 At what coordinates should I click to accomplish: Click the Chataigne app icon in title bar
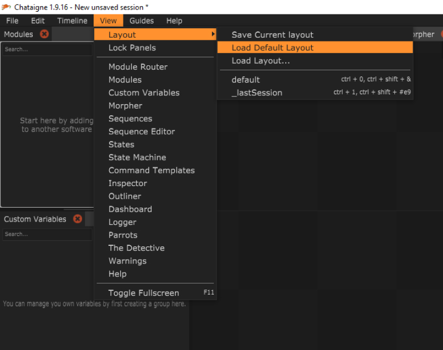[x=6, y=7]
